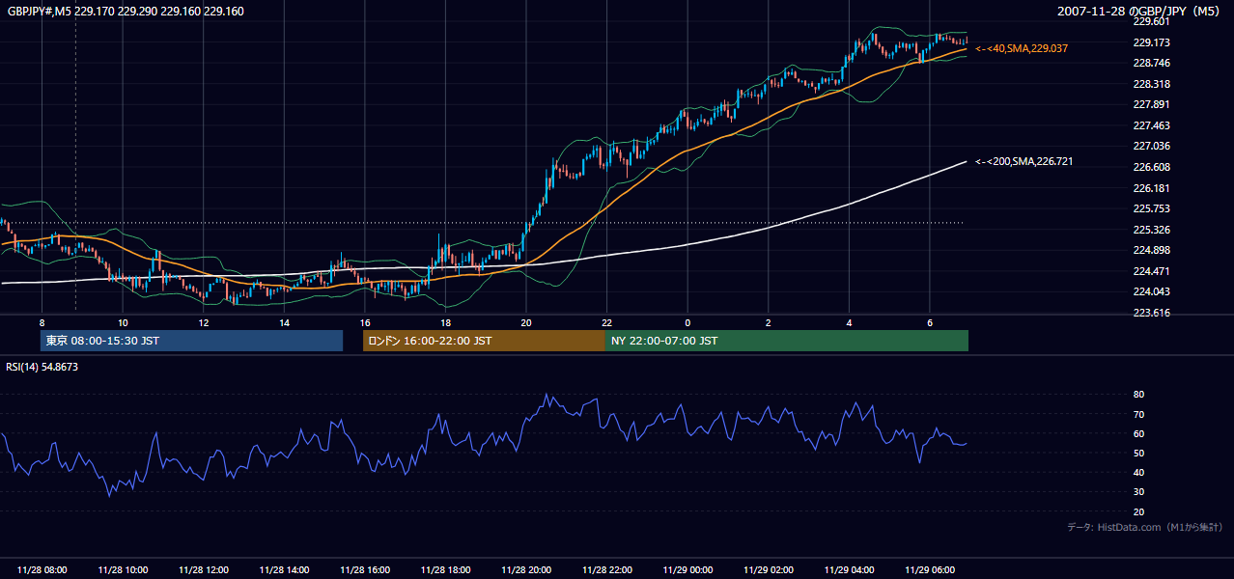This screenshot has height=579, width=1234.
Task: Select the NY session bar 22:00-07:00 JST
Action: pyautogui.click(x=787, y=341)
